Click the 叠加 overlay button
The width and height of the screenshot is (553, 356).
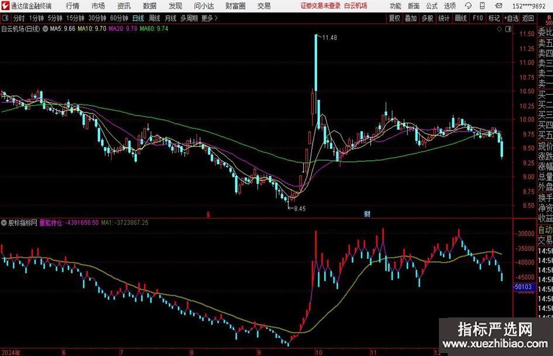411,18
